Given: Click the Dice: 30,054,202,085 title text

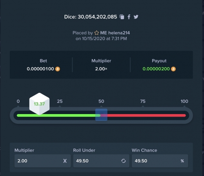Looking at the screenshot, I should pos(91,17).
